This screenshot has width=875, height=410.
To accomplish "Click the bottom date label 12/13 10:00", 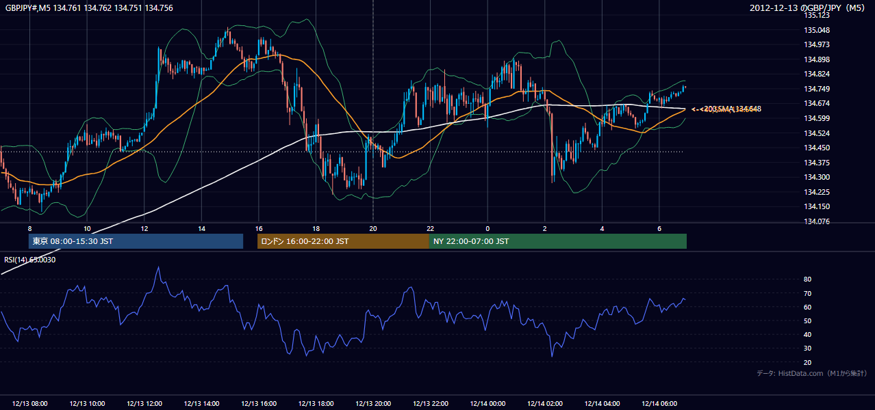I will (x=87, y=404).
